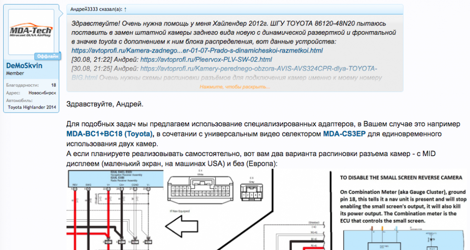This screenshot has height=250, width=470.
Task: Open the Kamera-zadnego avtoprofi.ru link
Action: pyautogui.click(x=197, y=50)
